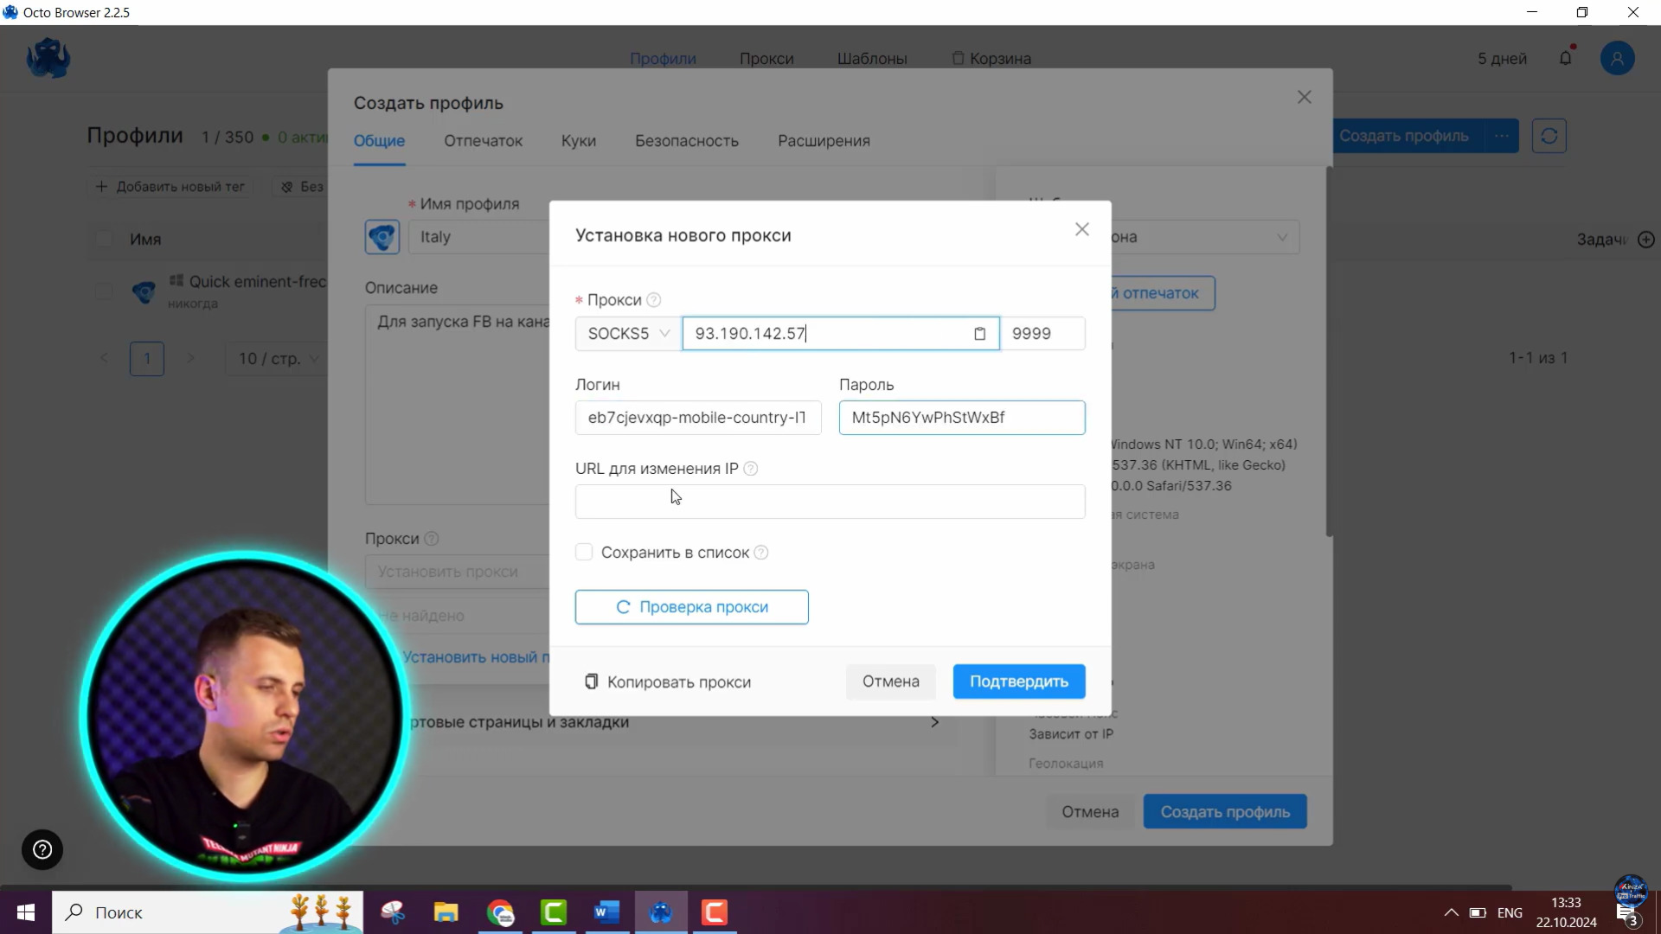Click the blue Создать профиль button at panel bottom
Screen dimensions: 1661x934
click(x=1225, y=812)
